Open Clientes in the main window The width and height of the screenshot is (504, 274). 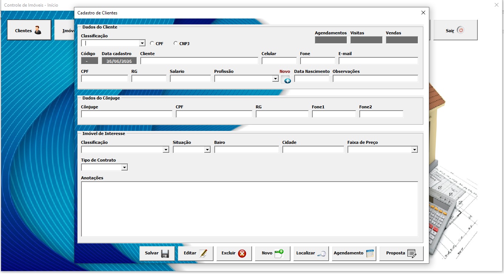pos(29,30)
